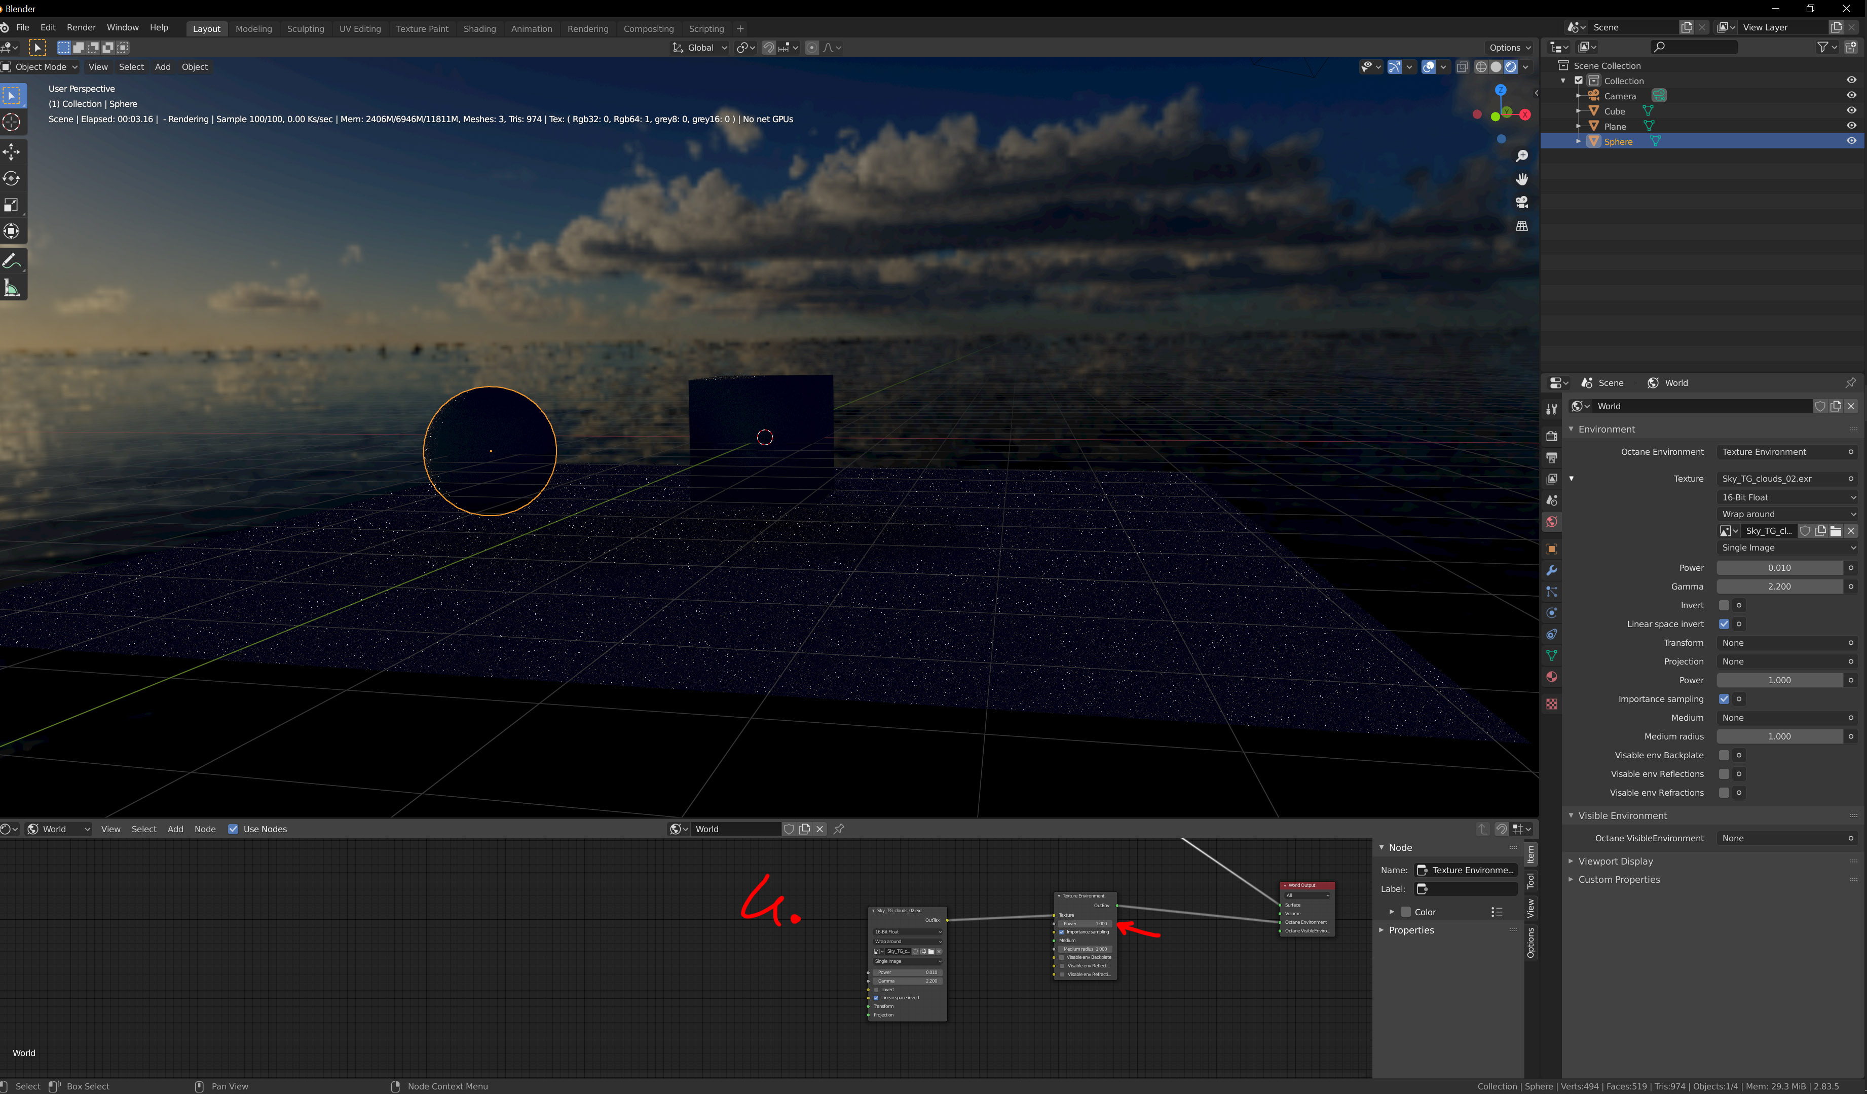This screenshot has height=1094, width=1867.
Task: Toggle camera view in the viewport
Action: point(1522,202)
